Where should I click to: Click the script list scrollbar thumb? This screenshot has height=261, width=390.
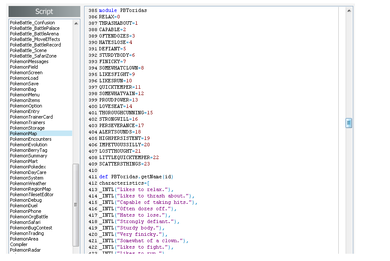(76, 205)
